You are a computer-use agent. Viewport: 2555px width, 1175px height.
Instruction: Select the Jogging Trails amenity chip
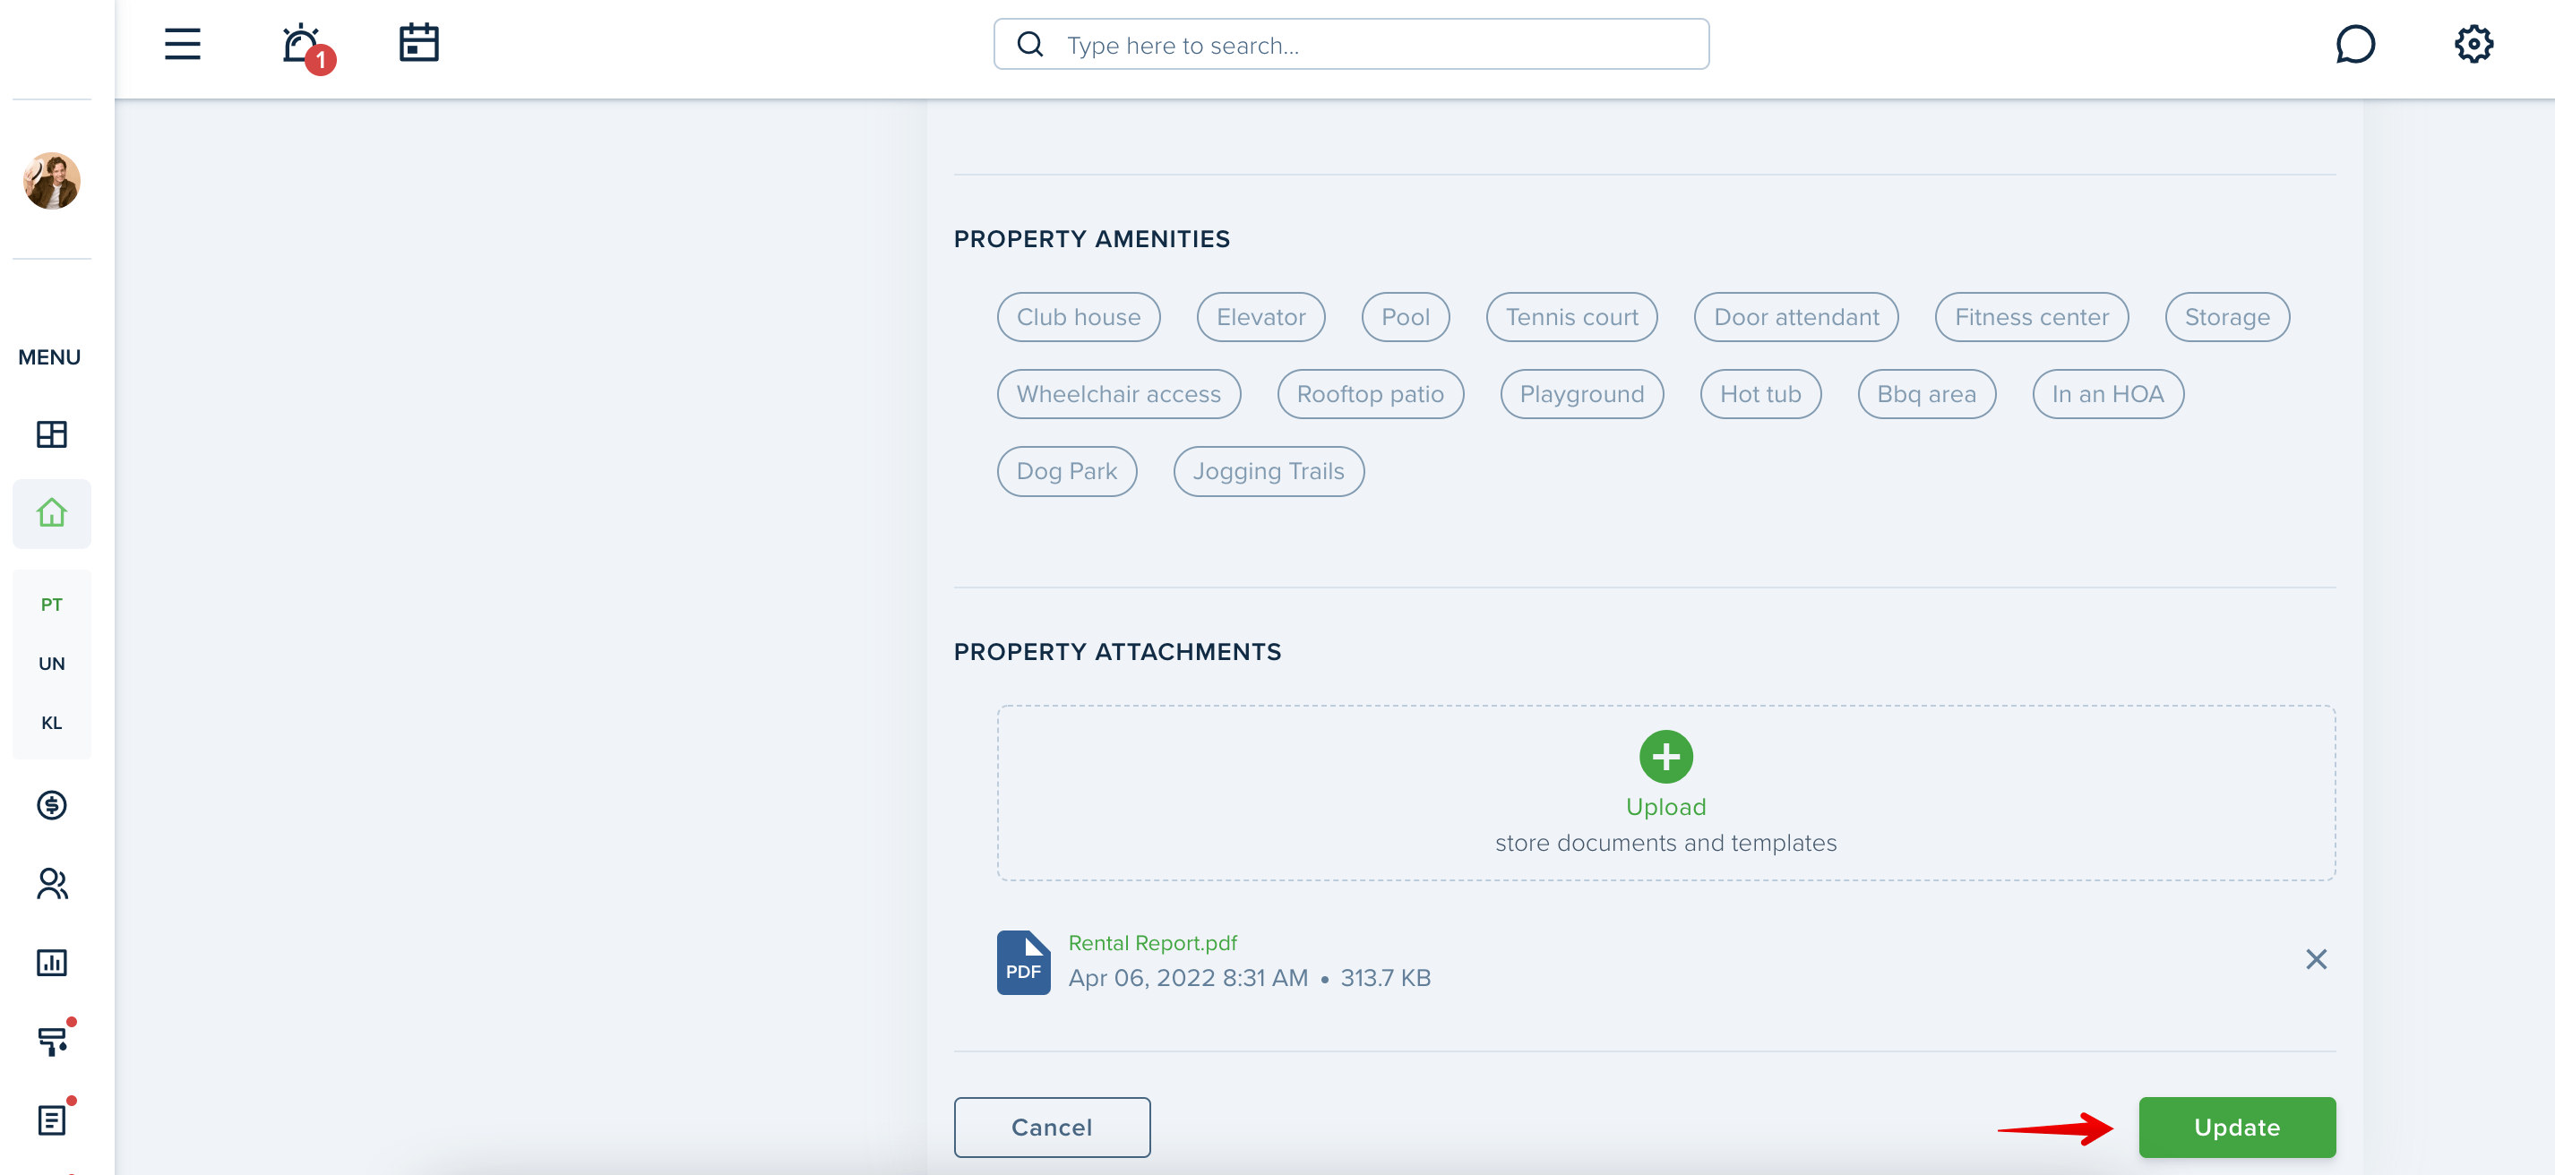(x=1269, y=472)
